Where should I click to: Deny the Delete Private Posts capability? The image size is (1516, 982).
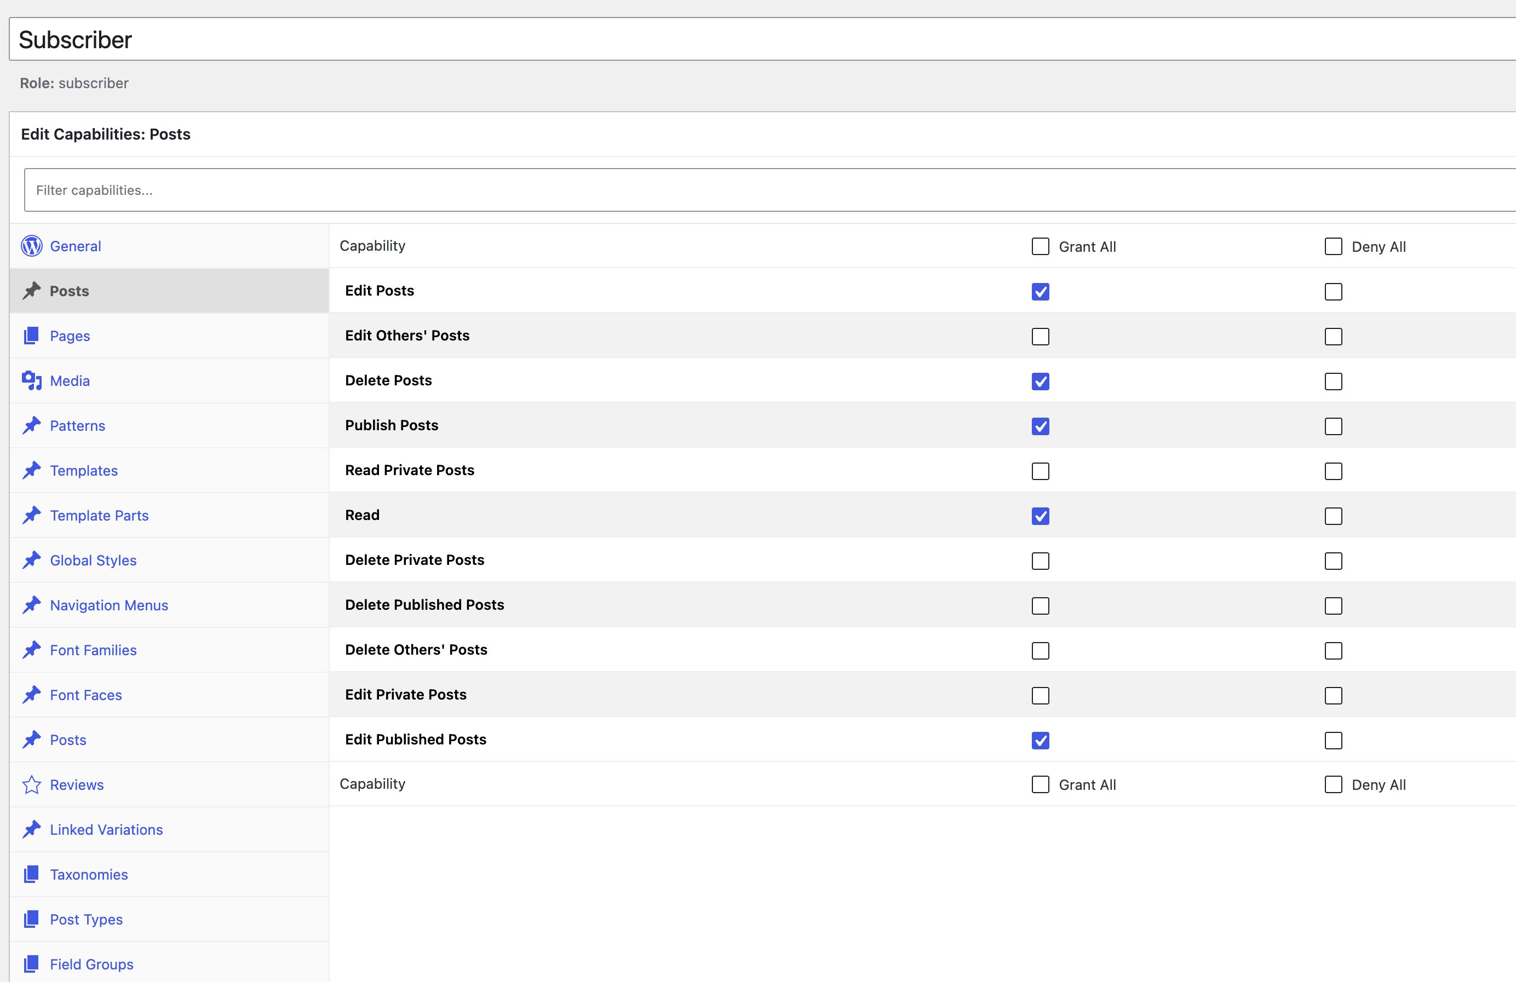tap(1333, 561)
